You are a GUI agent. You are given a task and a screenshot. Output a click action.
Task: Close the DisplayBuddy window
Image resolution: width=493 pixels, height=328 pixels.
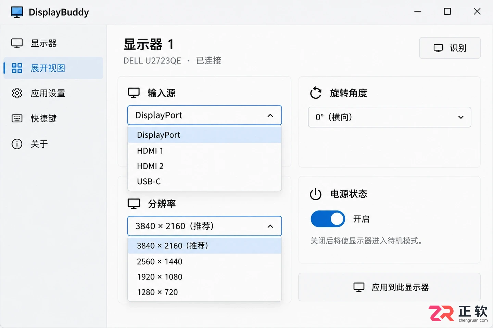point(477,12)
